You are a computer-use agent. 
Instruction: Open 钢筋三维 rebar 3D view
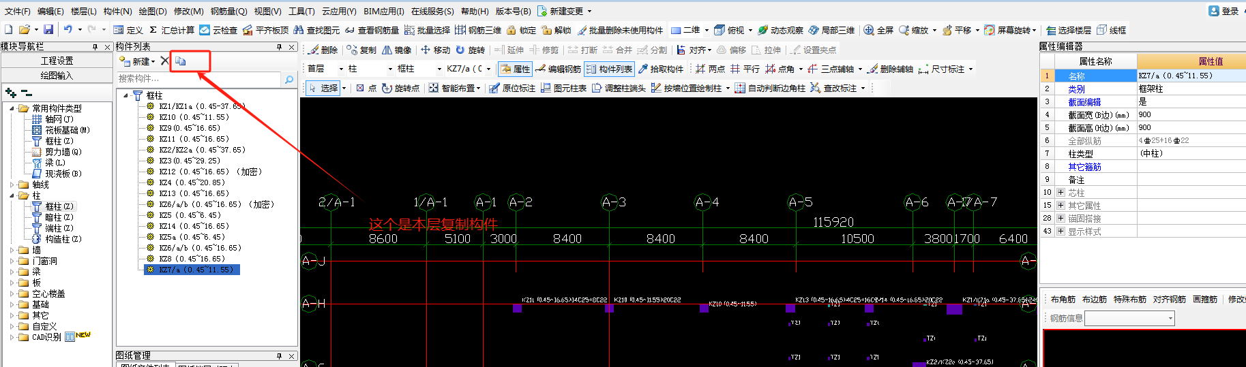tap(478, 30)
